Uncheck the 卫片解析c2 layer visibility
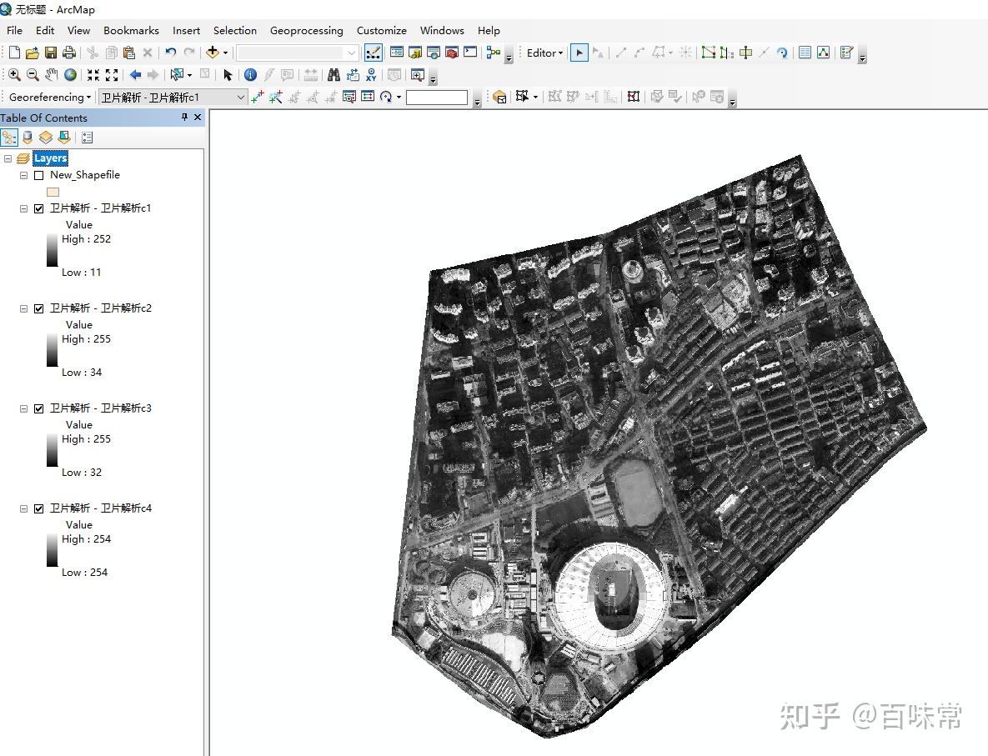This screenshot has height=756, width=988. pos(38,308)
